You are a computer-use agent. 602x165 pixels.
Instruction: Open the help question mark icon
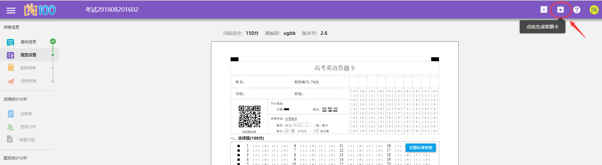pos(577,10)
